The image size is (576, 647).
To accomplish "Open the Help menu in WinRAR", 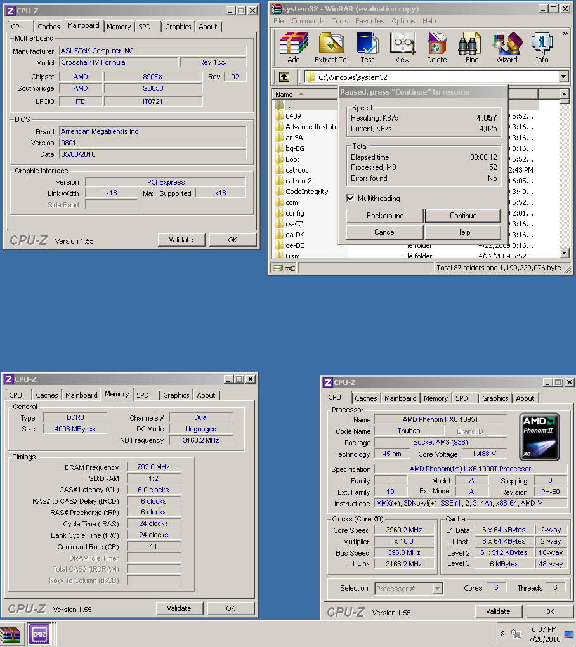I will pyautogui.click(x=429, y=21).
